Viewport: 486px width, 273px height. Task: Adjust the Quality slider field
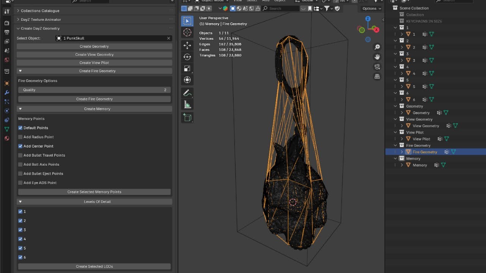coord(94,90)
